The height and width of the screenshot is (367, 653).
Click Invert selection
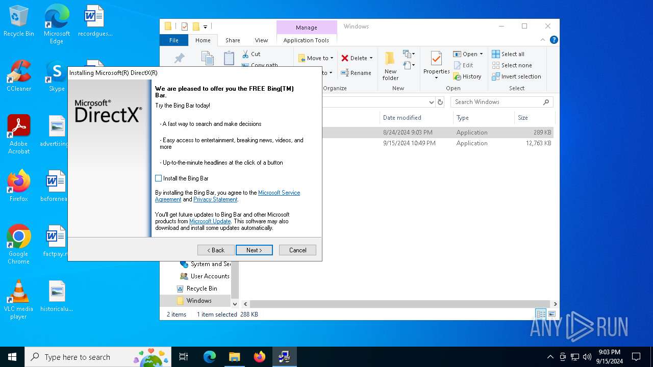516,76
